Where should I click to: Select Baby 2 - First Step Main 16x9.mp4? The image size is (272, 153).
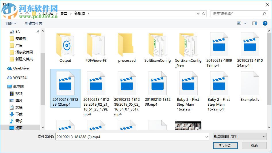point(219,91)
